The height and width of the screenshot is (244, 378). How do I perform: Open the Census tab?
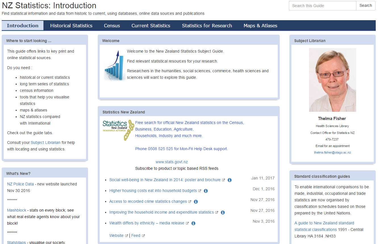(x=112, y=26)
